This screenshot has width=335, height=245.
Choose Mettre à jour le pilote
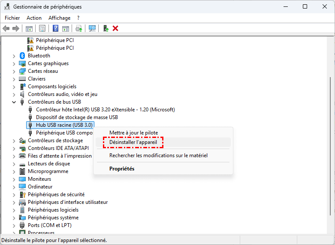133,133
